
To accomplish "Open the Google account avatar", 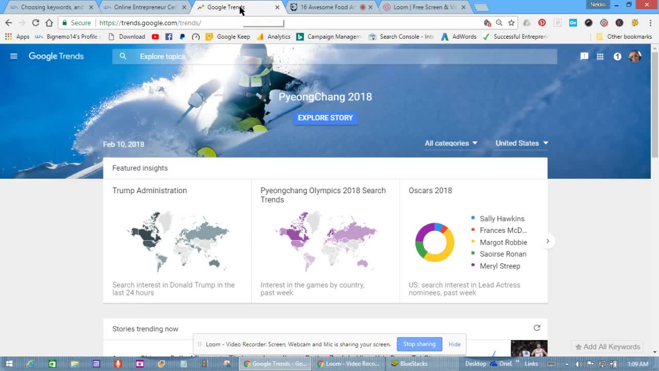I will [x=635, y=56].
